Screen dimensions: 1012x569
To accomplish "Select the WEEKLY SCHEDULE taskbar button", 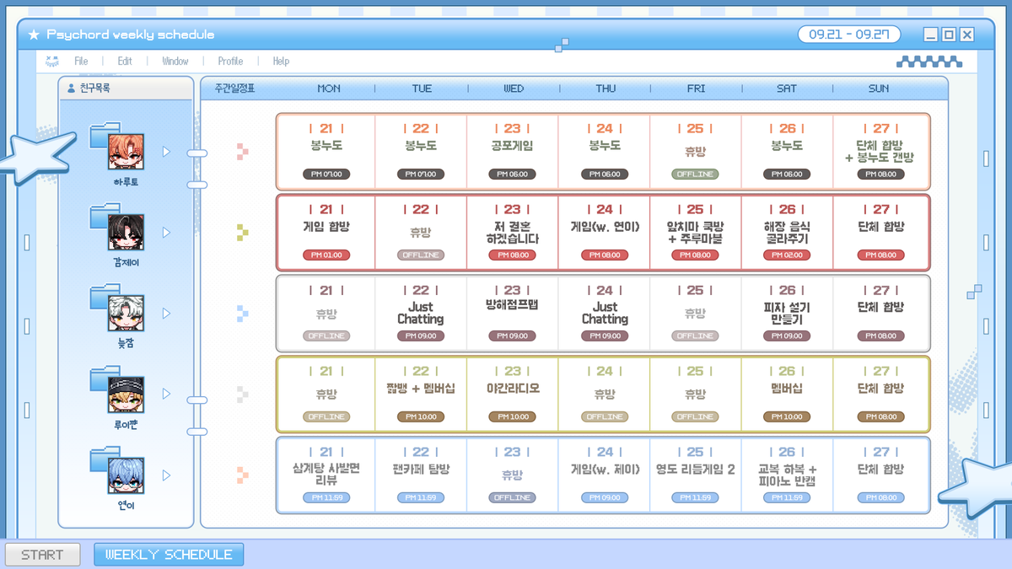I will tap(169, 555).
